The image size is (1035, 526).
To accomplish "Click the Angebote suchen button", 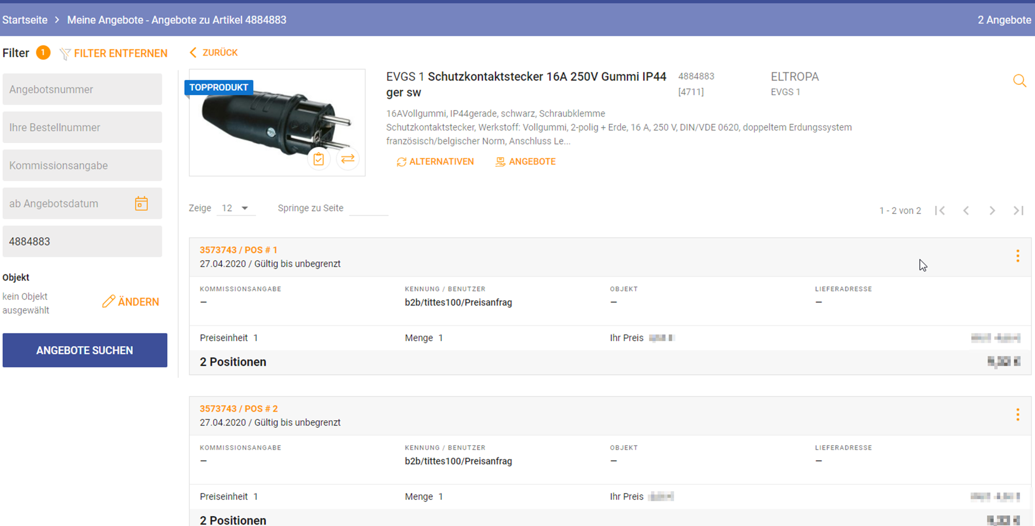I will [x=85, y=350].
